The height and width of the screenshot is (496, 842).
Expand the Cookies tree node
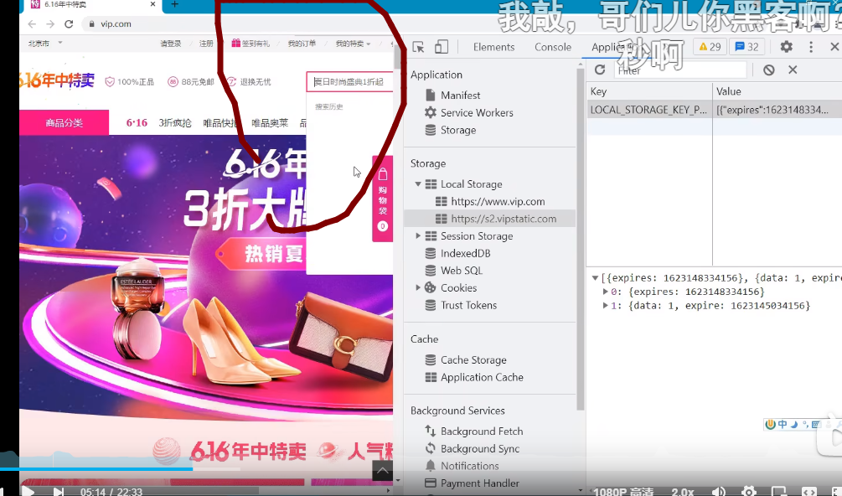click(418, 287)
